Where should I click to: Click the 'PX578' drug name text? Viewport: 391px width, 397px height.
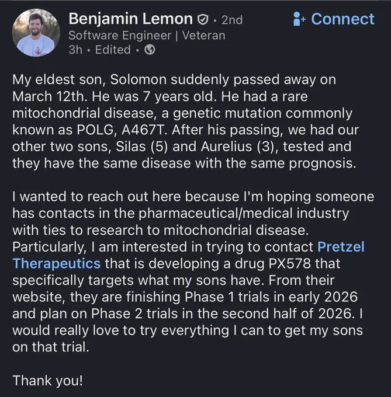(x=289, y=263)
